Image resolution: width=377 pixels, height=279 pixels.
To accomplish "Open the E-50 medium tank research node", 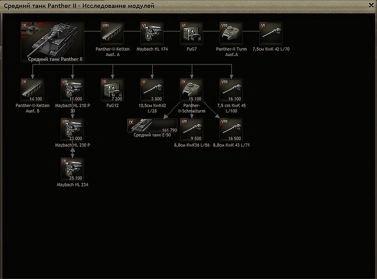I will coord(152,126).
